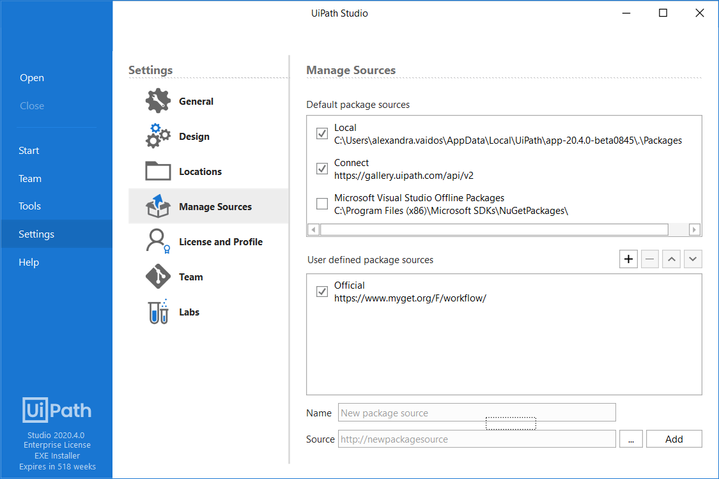Click the Locations folder icon

click(x=158, y=171)
